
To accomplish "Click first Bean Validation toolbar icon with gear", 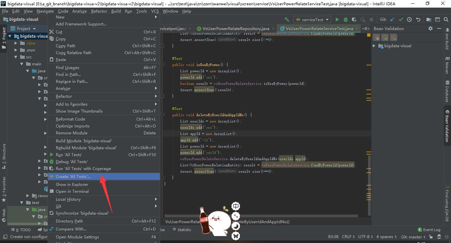I will [x=376, y=37].
